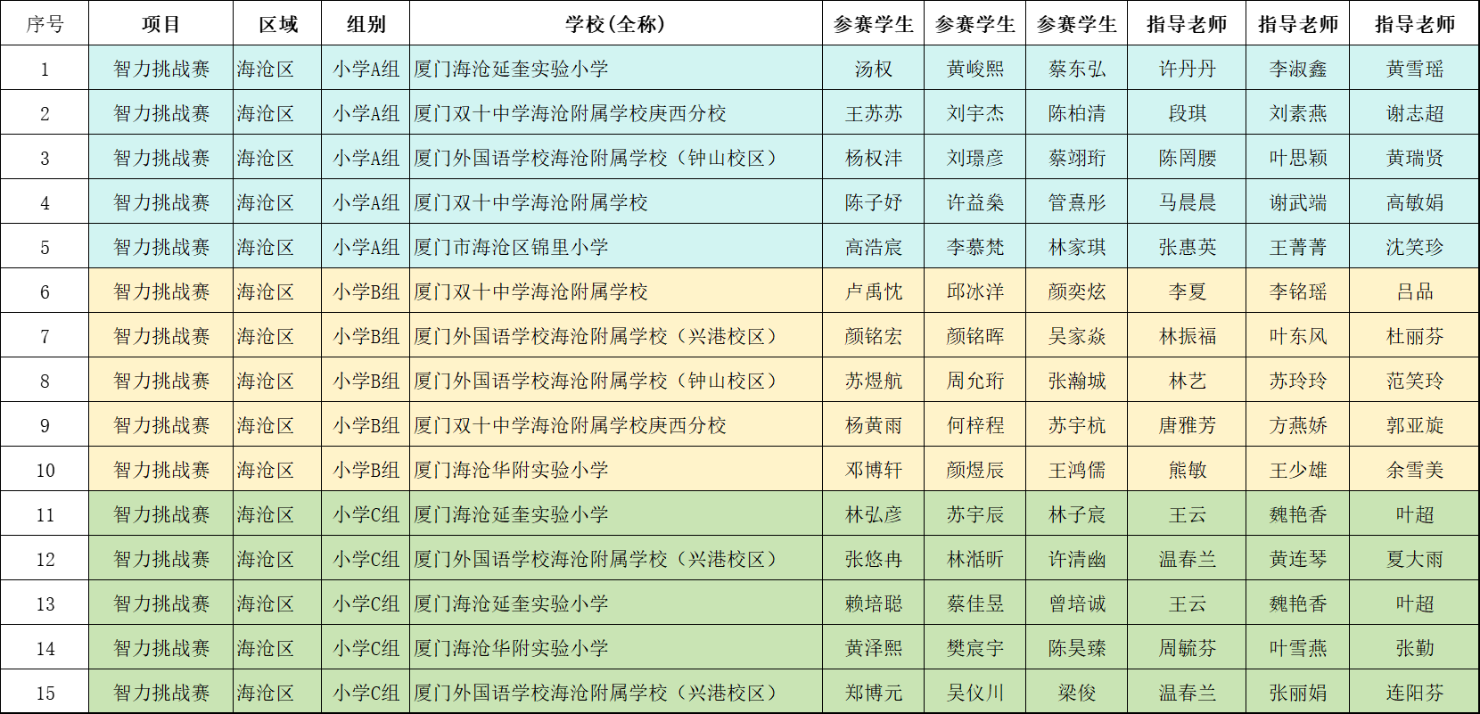Select student cell 张瀚城

[x=1077, y=381]
